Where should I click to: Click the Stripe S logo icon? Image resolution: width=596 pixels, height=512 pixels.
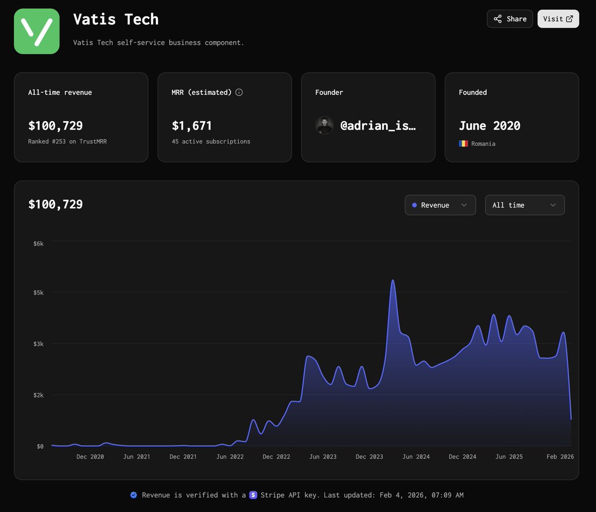tap(253, 495)
